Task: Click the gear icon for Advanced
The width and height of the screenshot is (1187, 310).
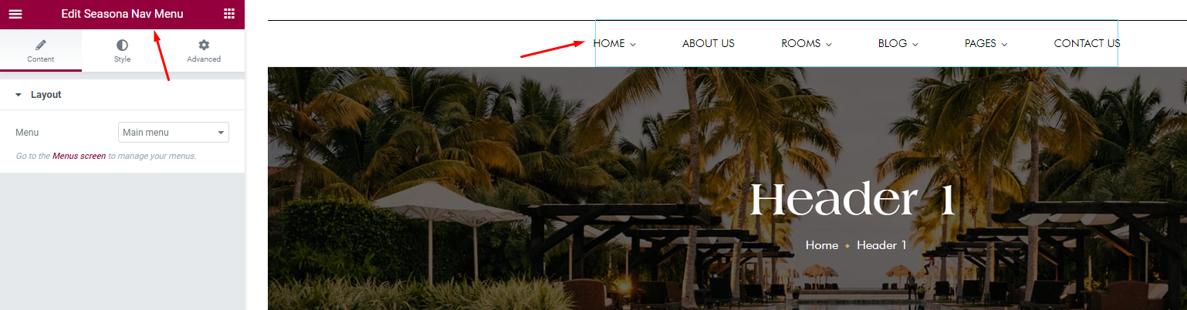Action: [x=204, y=45]
